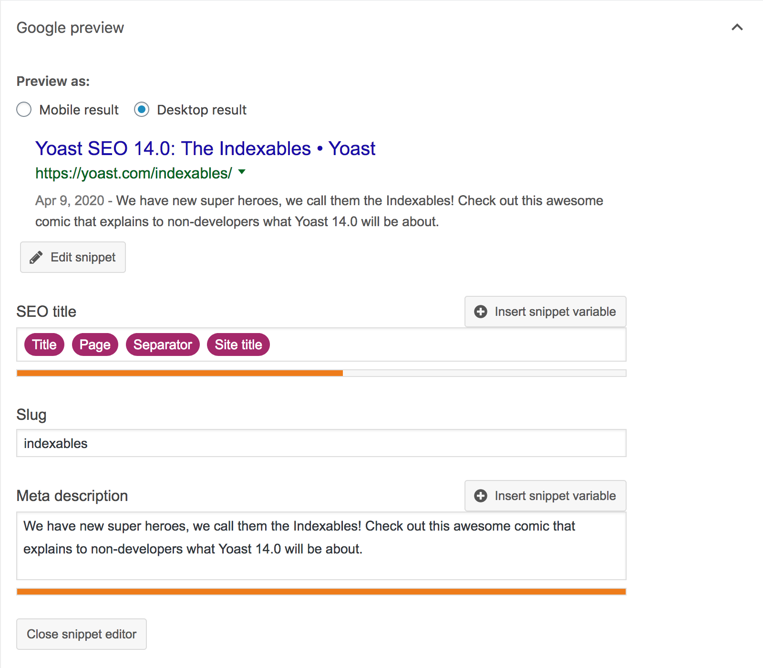Screen dimensions: 763x668
Task: Collapse the Google preview panel chevron
Action: (737, 27)
